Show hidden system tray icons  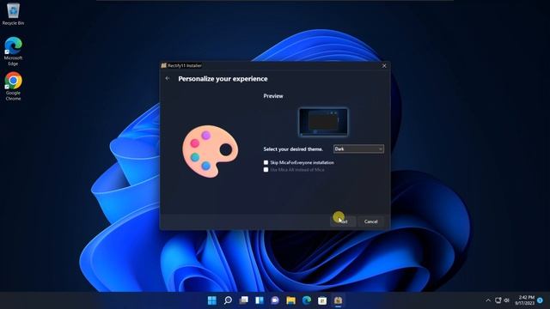tap(488, 300)
